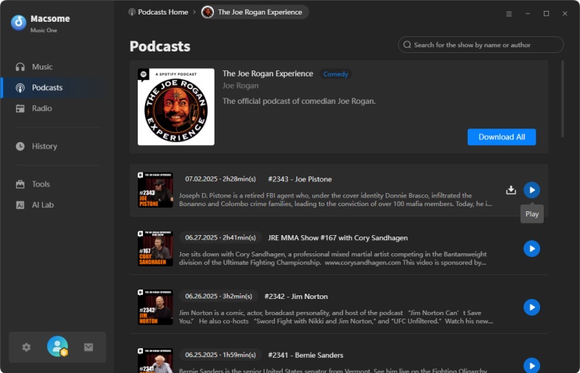This screenshot has height=373, width=580.
Task: Click the Joe Rogan author name
Action: pyautogui.click(x=241, y=86)
